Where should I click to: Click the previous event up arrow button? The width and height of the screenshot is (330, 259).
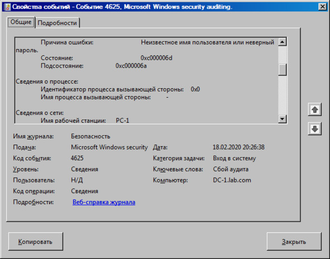[x=314, y=109]
